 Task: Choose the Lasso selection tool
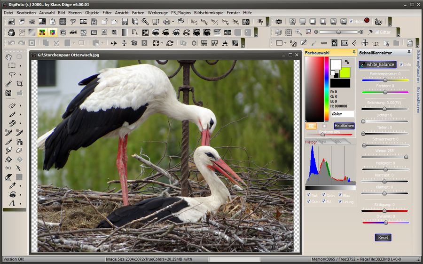(x=11, y=74)
